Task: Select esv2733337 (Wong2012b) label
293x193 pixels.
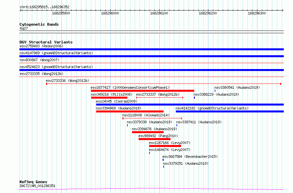Action: (x=158, y=94)
